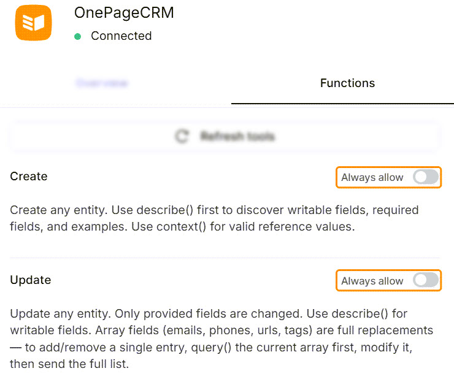Click the Always allow label beside Update
The height and width of the screenshot is (379, 454).
point(372,280)
